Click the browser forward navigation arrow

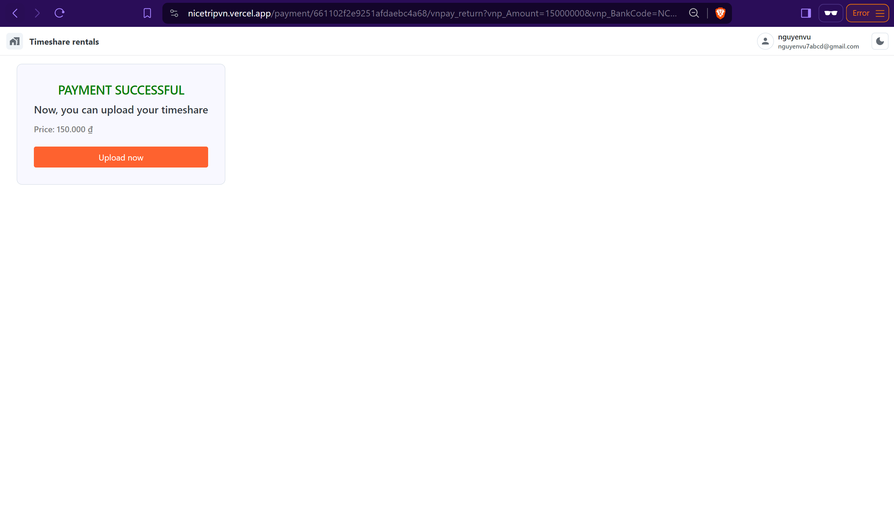[37, 13]
